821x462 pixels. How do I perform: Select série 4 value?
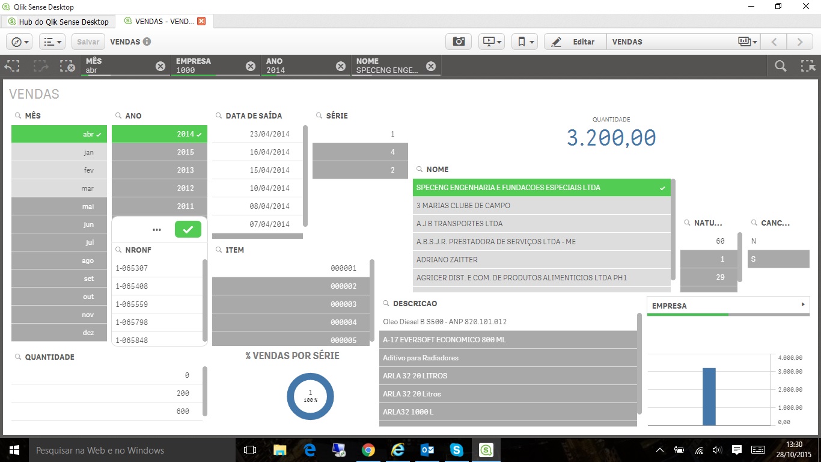point(360,152)
